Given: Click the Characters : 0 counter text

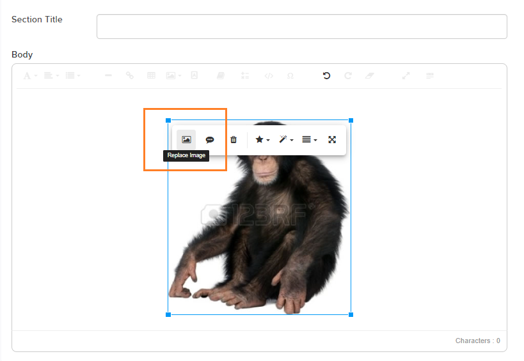Looking at the screenshot, I should 477,341.
